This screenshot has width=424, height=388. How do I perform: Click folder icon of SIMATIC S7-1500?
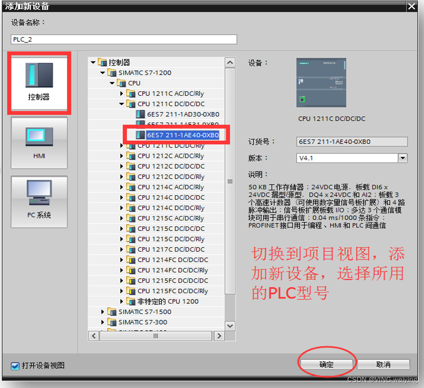click(x=112, y=311)
